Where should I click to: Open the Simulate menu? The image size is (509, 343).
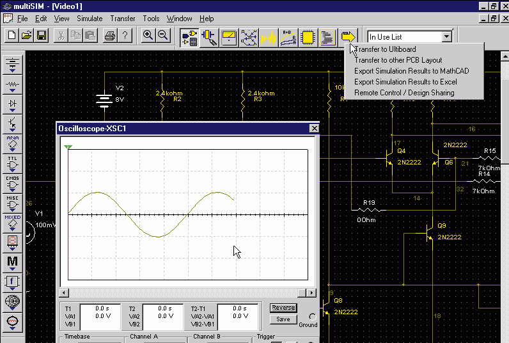point(90,19)
